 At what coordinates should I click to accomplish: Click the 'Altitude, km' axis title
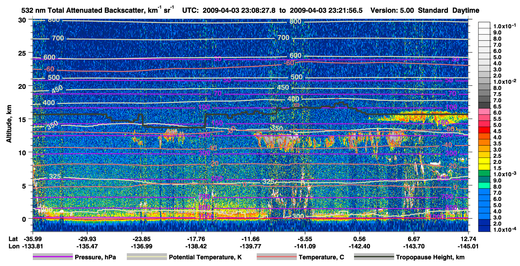tap(10, 124)
